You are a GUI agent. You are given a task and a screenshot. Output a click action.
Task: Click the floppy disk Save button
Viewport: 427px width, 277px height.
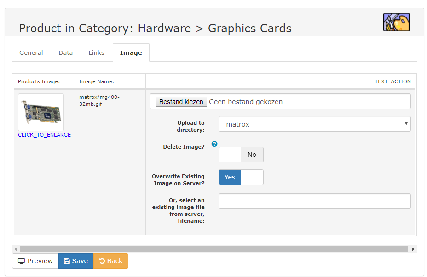(x=76, y=261)
